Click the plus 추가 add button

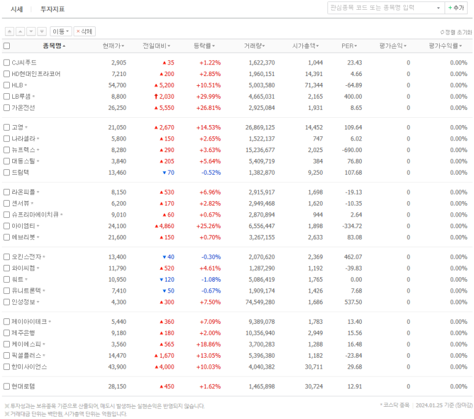[456, 8]
